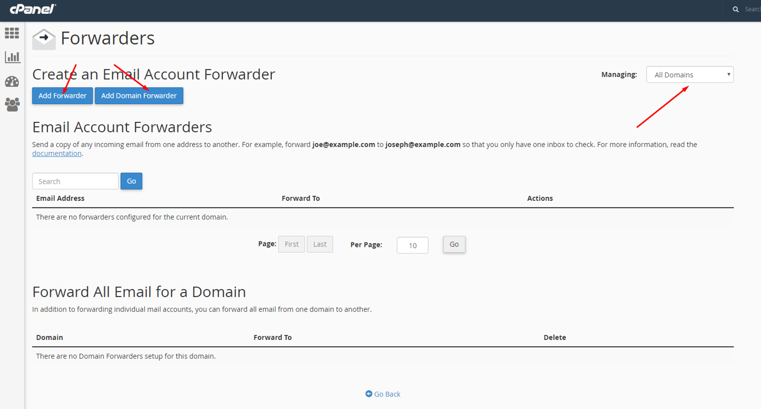The image size is (761, 409).
Task: Expand the Managing All Domains dropdown
Action: (x=690, y=75)
